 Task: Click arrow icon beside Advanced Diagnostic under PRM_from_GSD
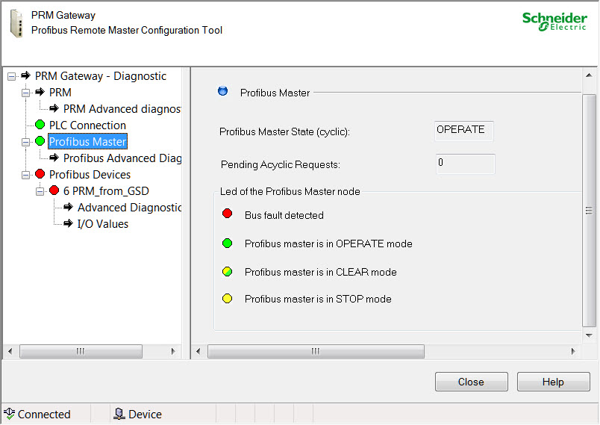pos(68,207)
